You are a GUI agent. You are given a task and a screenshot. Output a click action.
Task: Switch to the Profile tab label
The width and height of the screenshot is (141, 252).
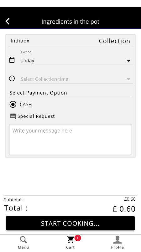tap(117, 247)
